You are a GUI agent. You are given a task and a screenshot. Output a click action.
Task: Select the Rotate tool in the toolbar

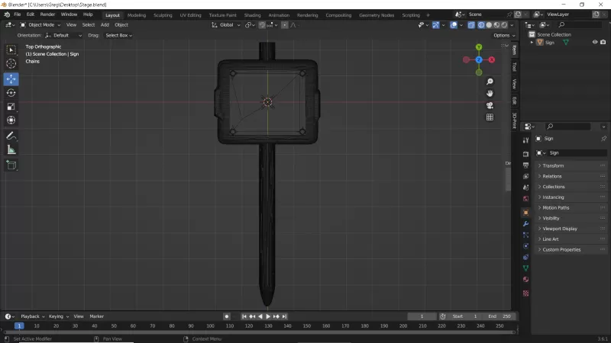(11, 92)
